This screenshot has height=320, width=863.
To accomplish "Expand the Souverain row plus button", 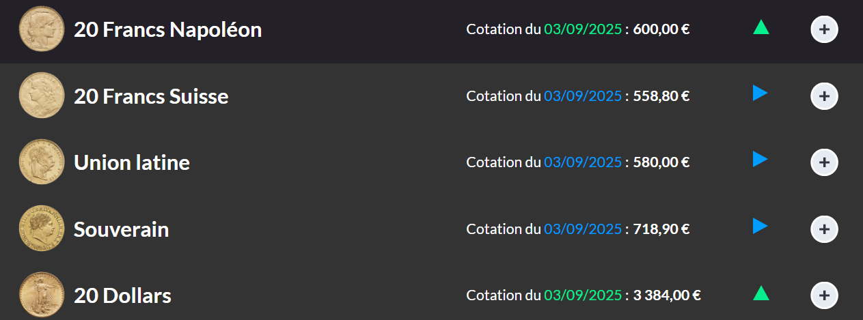I will [824, 229].
